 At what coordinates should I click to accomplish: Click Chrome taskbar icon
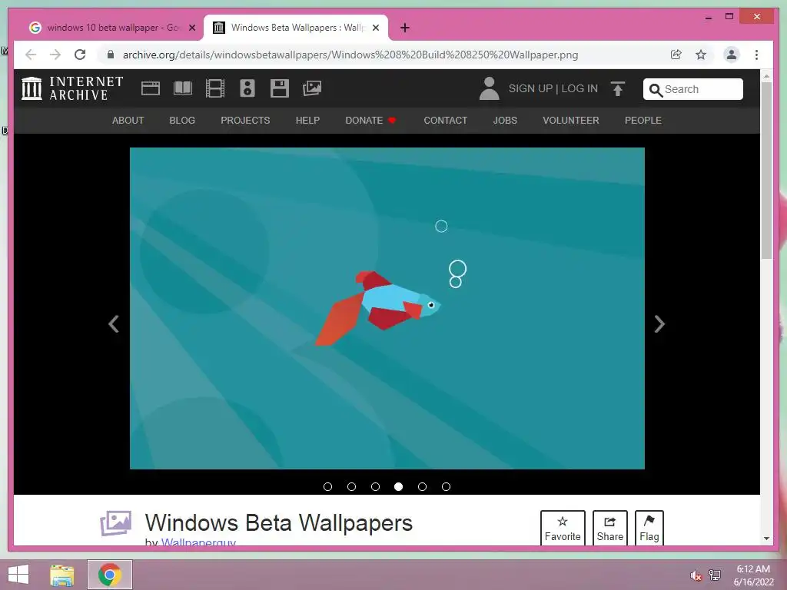pyautogui.click(x=109, y=575)
